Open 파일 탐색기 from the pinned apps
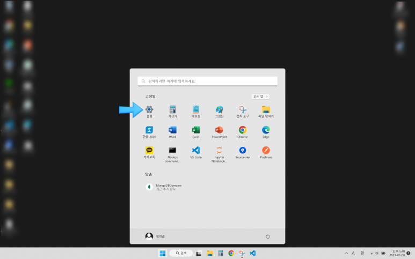415x259 pixels. (266, 112)
